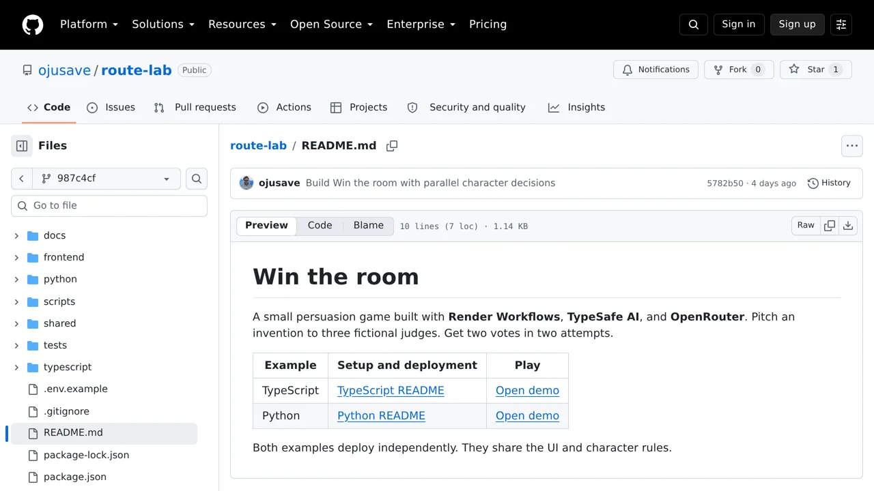Go to Pricing page
The width and height of the screenshot is (874, 491).
(x=488, y=25)
